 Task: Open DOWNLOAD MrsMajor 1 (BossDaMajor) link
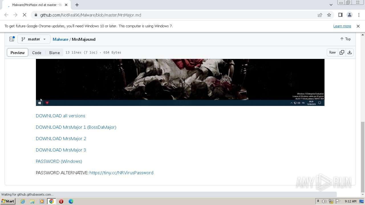[76, 127]
